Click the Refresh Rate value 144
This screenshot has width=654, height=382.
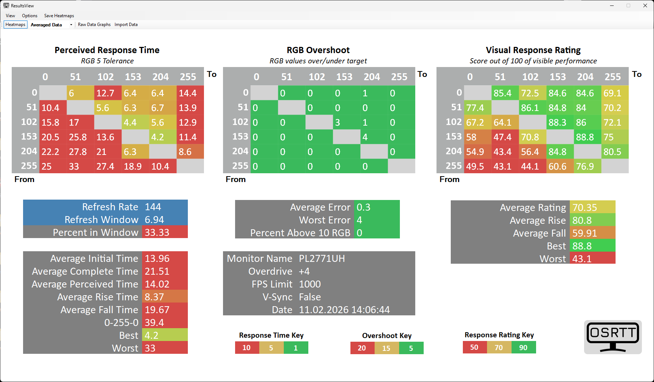point(153,207)
